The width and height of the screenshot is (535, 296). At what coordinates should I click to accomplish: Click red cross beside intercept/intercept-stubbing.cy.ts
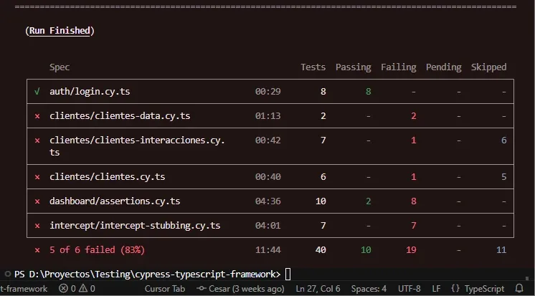point(37,226)
